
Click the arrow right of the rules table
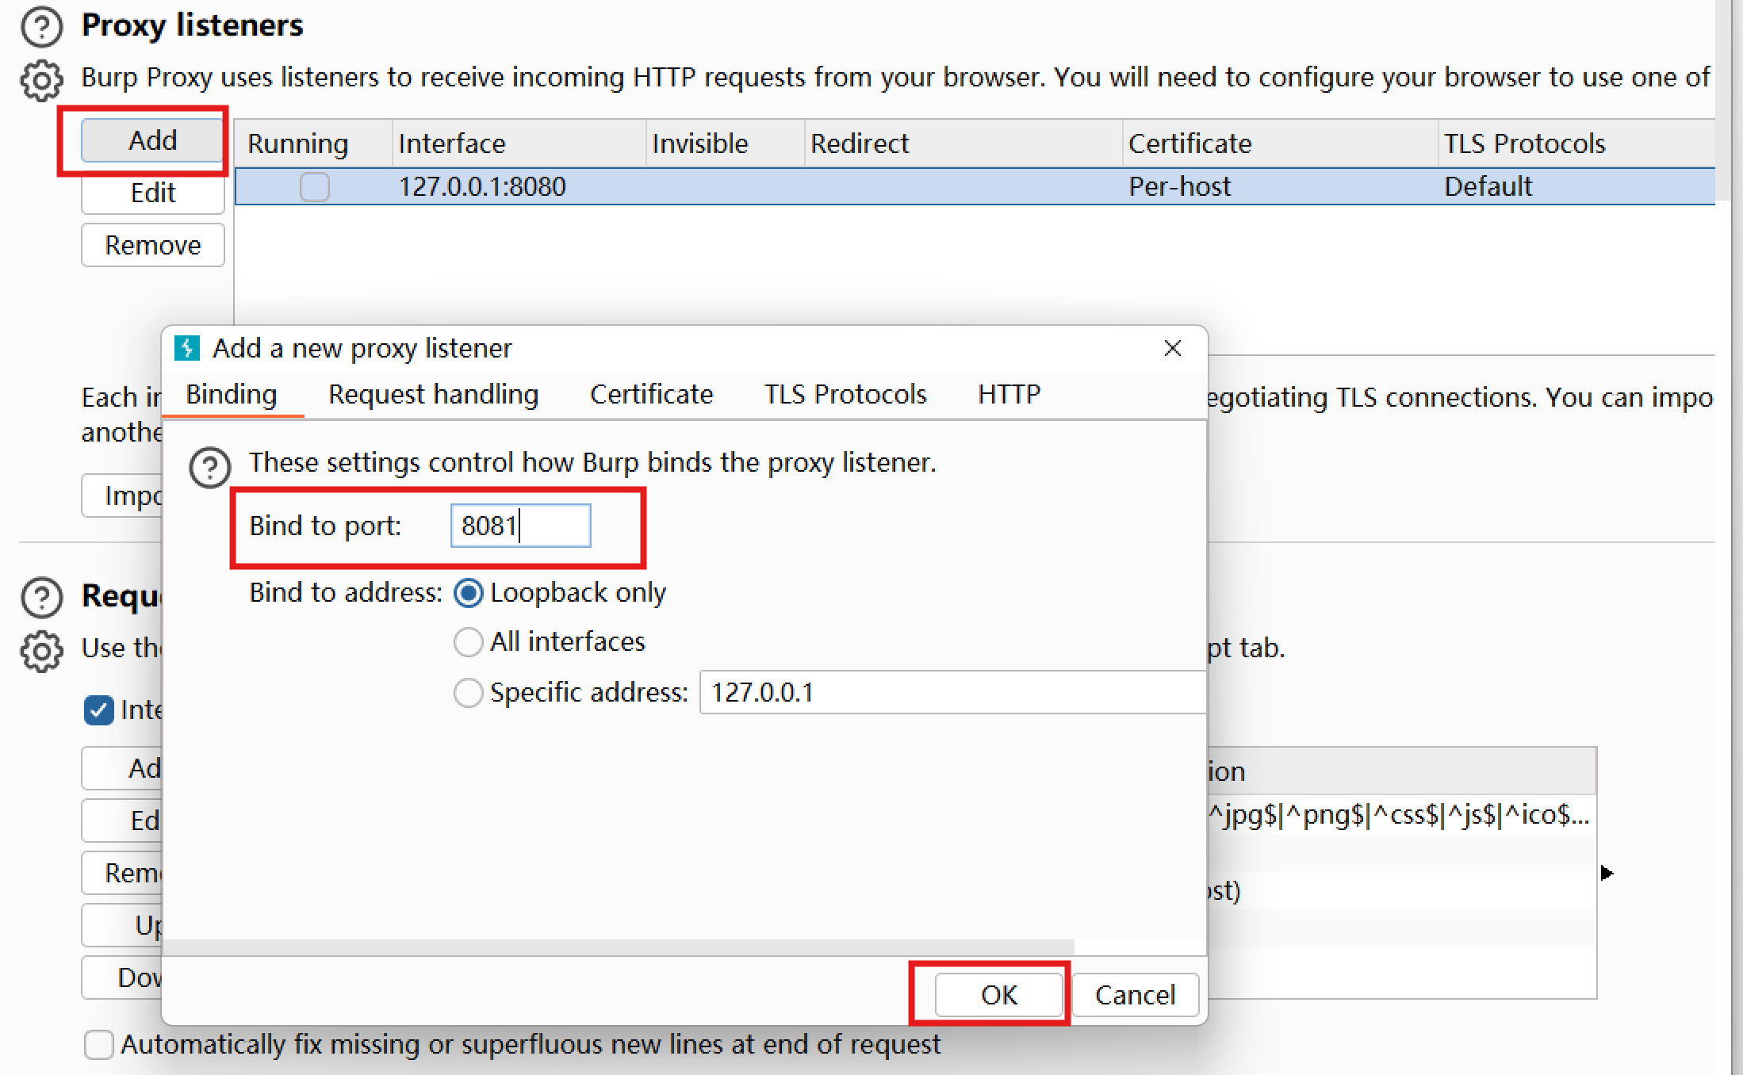pyautogui.click(x=1607, y=873)
